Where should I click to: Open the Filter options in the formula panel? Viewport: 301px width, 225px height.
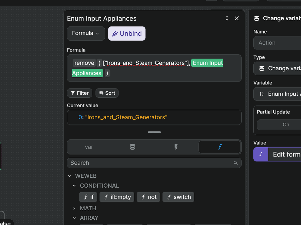pos(79,93)
